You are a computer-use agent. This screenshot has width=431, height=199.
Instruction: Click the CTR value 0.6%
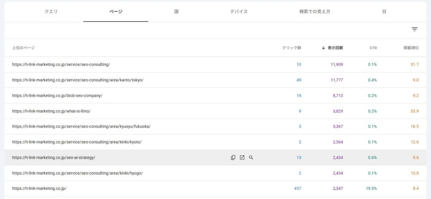[372, 157]
